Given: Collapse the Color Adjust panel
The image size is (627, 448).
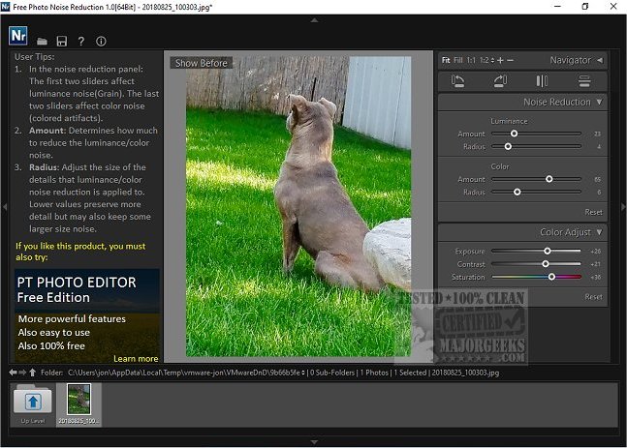Looking at the screenshot, I should 599,232.
